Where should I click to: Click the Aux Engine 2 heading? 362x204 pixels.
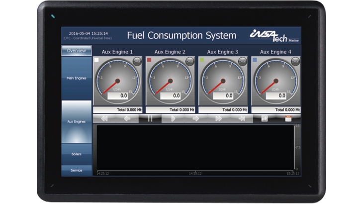click(x=170, y=52)
